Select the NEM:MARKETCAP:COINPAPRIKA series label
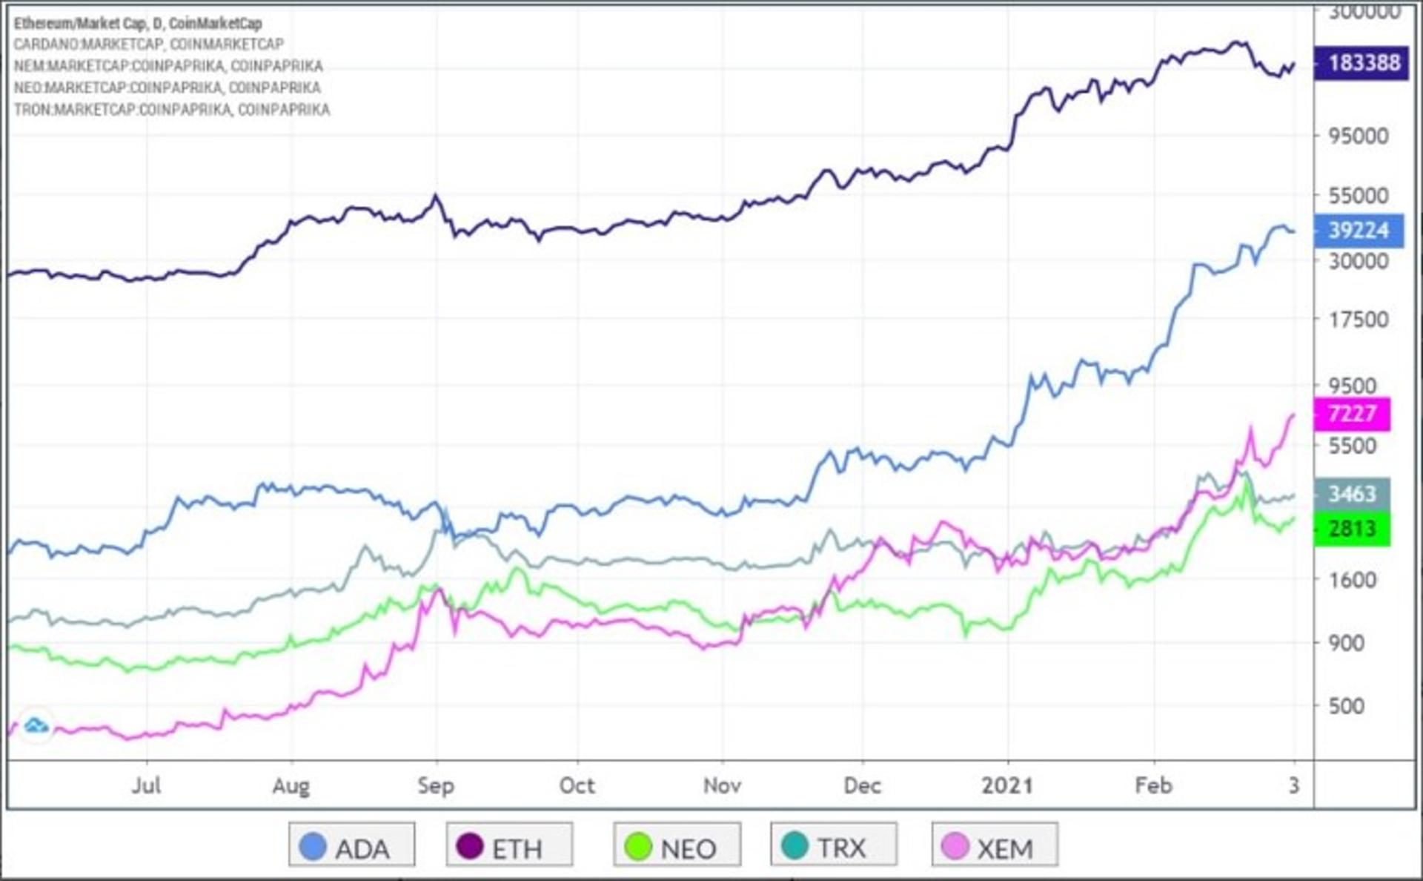Viewport: 1423px width, 881px height. pos(168,66)
